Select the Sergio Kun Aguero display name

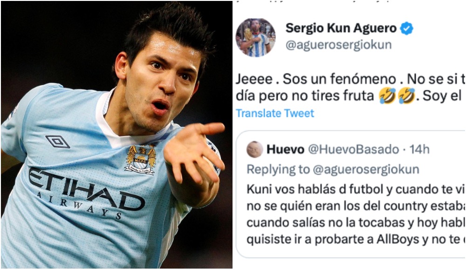tap(341, 28)
